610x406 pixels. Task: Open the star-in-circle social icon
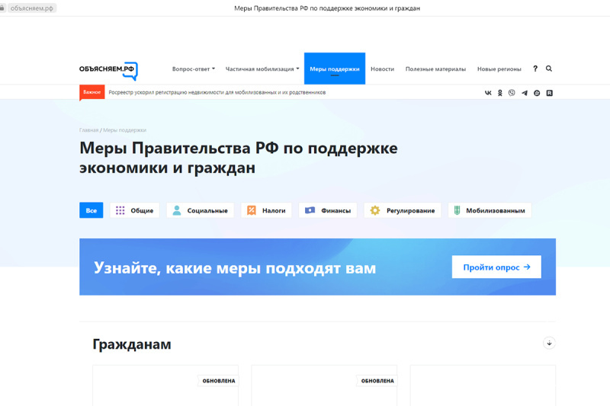click(537, 93)
